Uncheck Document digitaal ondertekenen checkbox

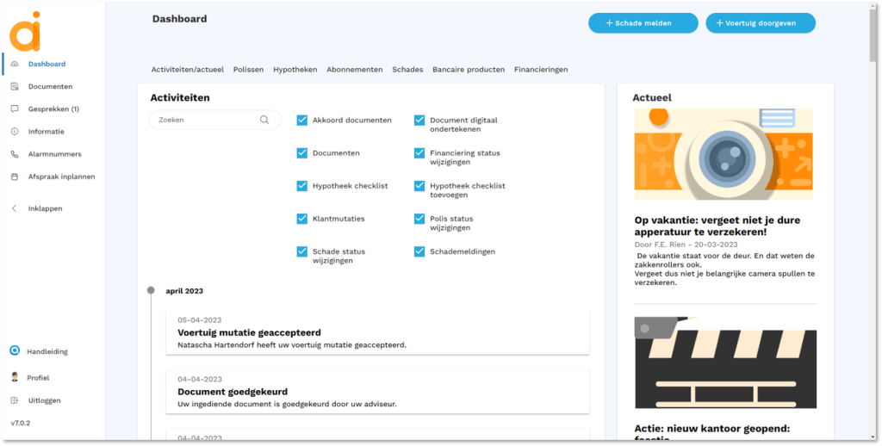(419, 120)
